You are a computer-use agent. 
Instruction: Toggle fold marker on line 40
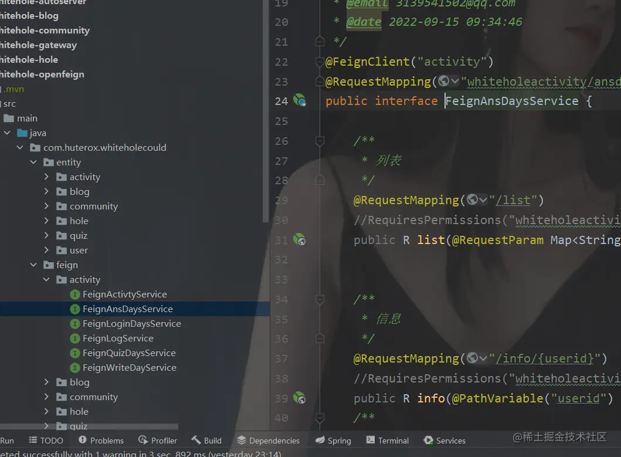click(x=320, y=418)
